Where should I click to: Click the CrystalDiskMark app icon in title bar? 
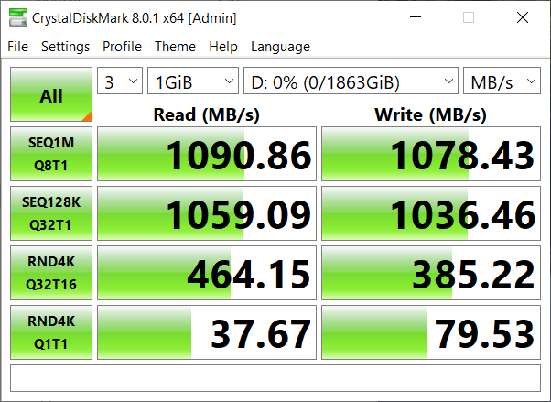(18, 17)
